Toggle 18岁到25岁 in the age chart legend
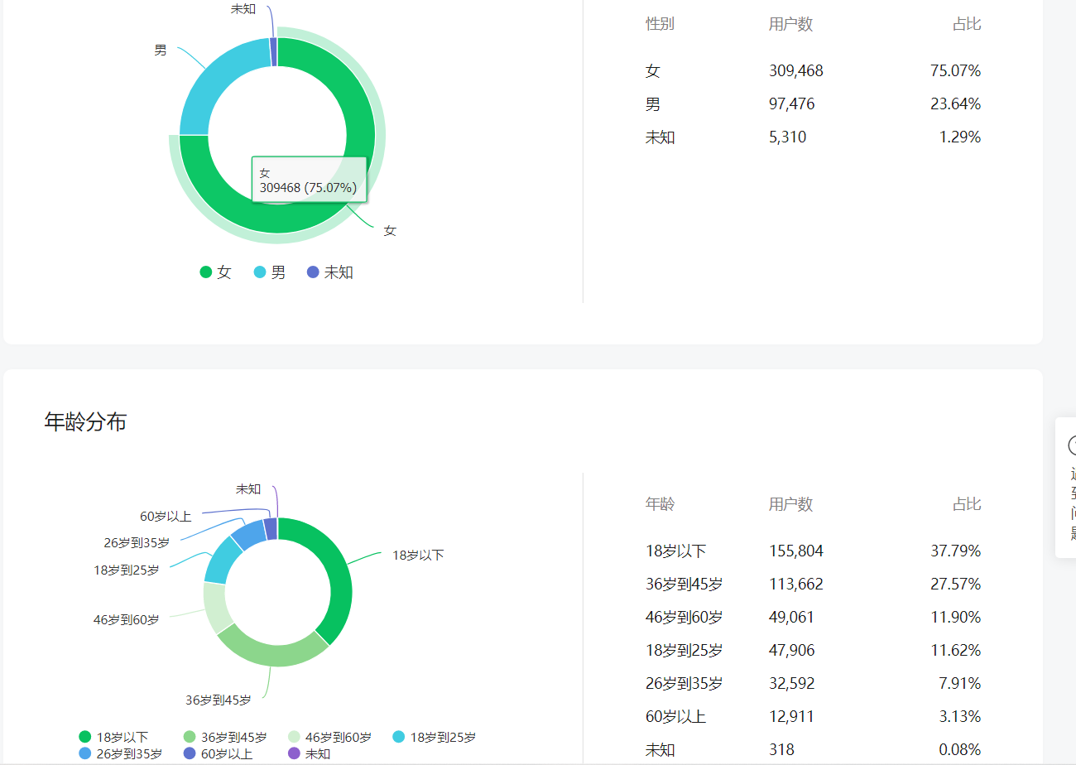 434,737
